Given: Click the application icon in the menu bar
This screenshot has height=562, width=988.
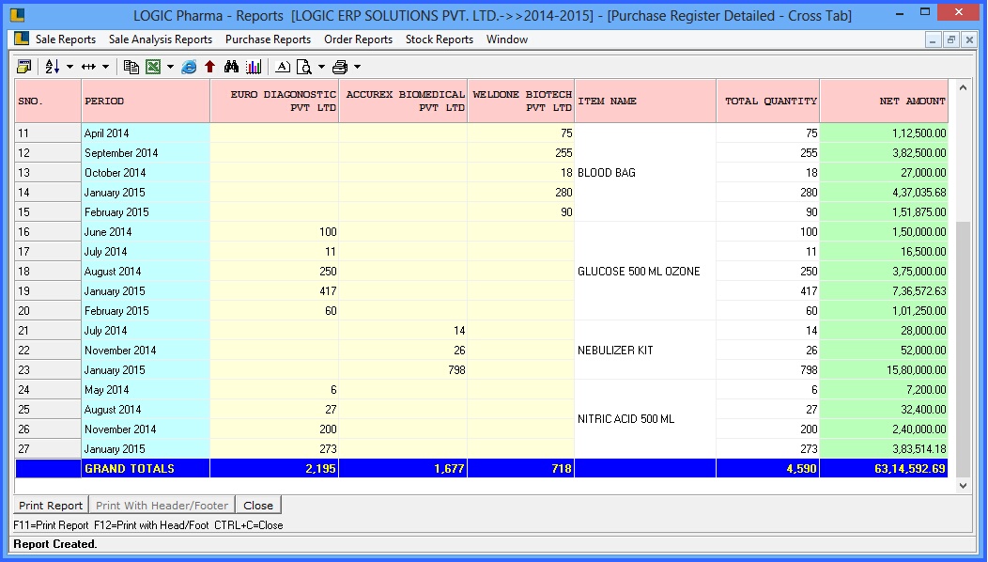Looking at the screenshot, I should pos(22,39).
